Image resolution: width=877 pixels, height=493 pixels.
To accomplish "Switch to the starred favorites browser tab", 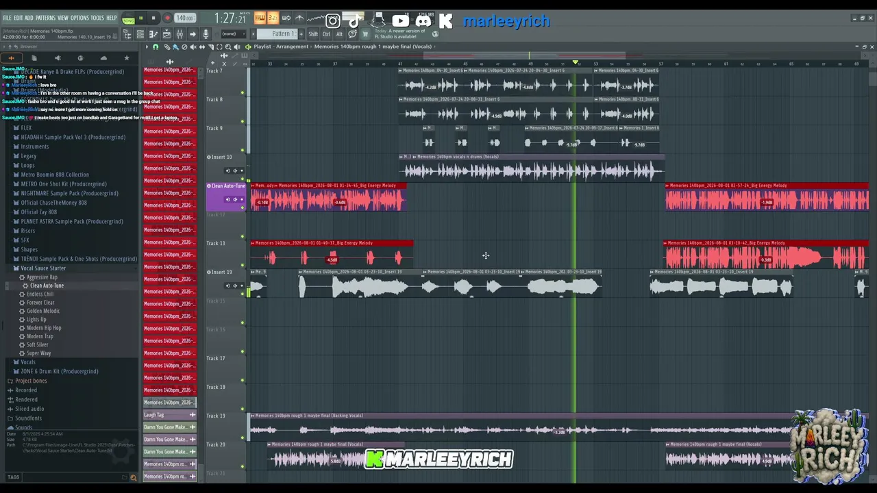I will (x=126, y=58).
